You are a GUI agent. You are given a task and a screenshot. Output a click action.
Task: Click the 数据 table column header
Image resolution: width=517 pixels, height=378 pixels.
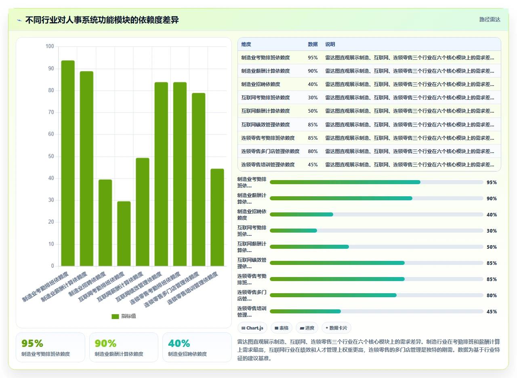[313, 44]
